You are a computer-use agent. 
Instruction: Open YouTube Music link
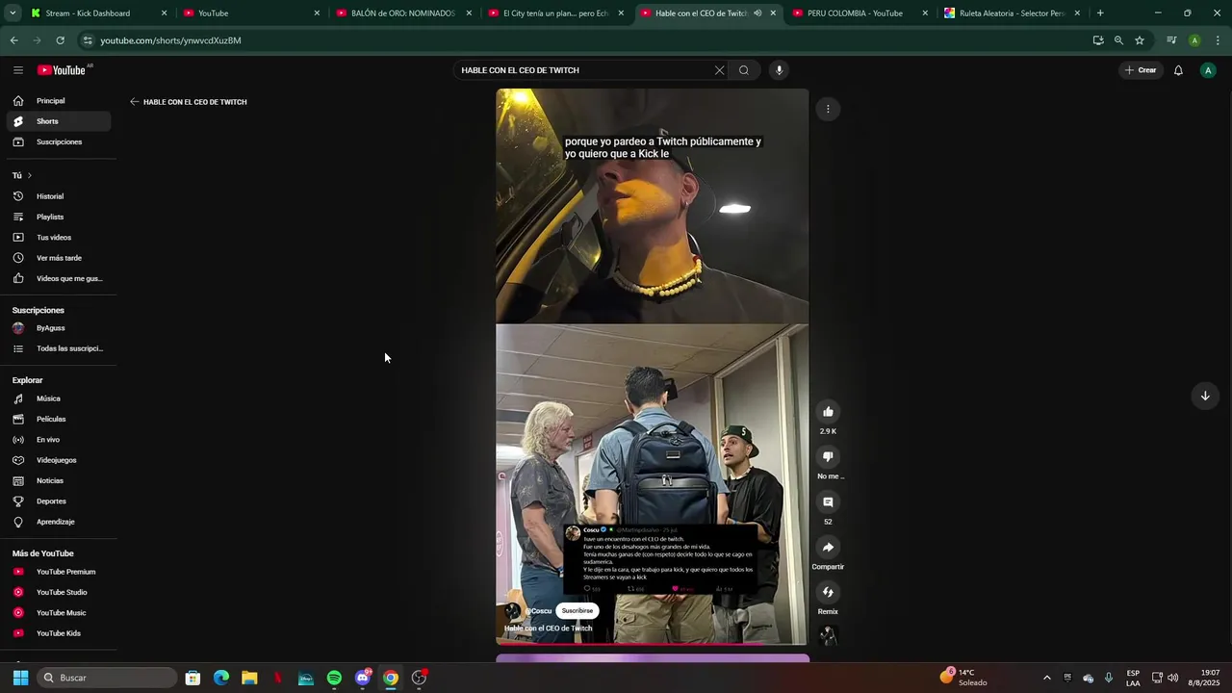[58, 613]
